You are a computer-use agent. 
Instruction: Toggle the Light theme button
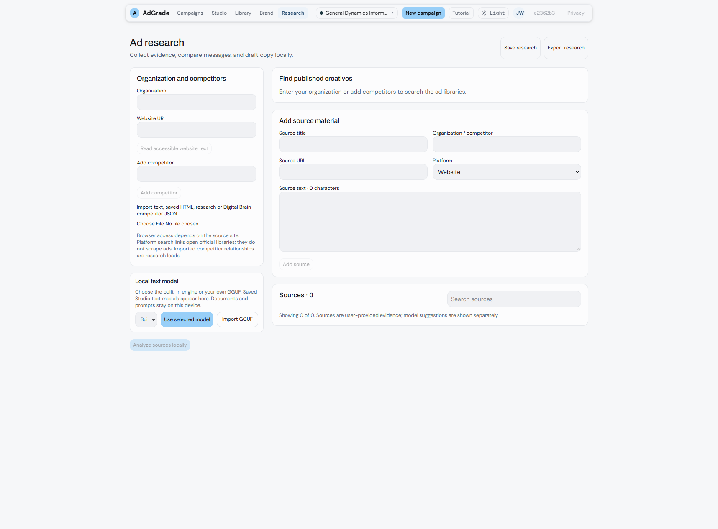(x=493, y=13)
